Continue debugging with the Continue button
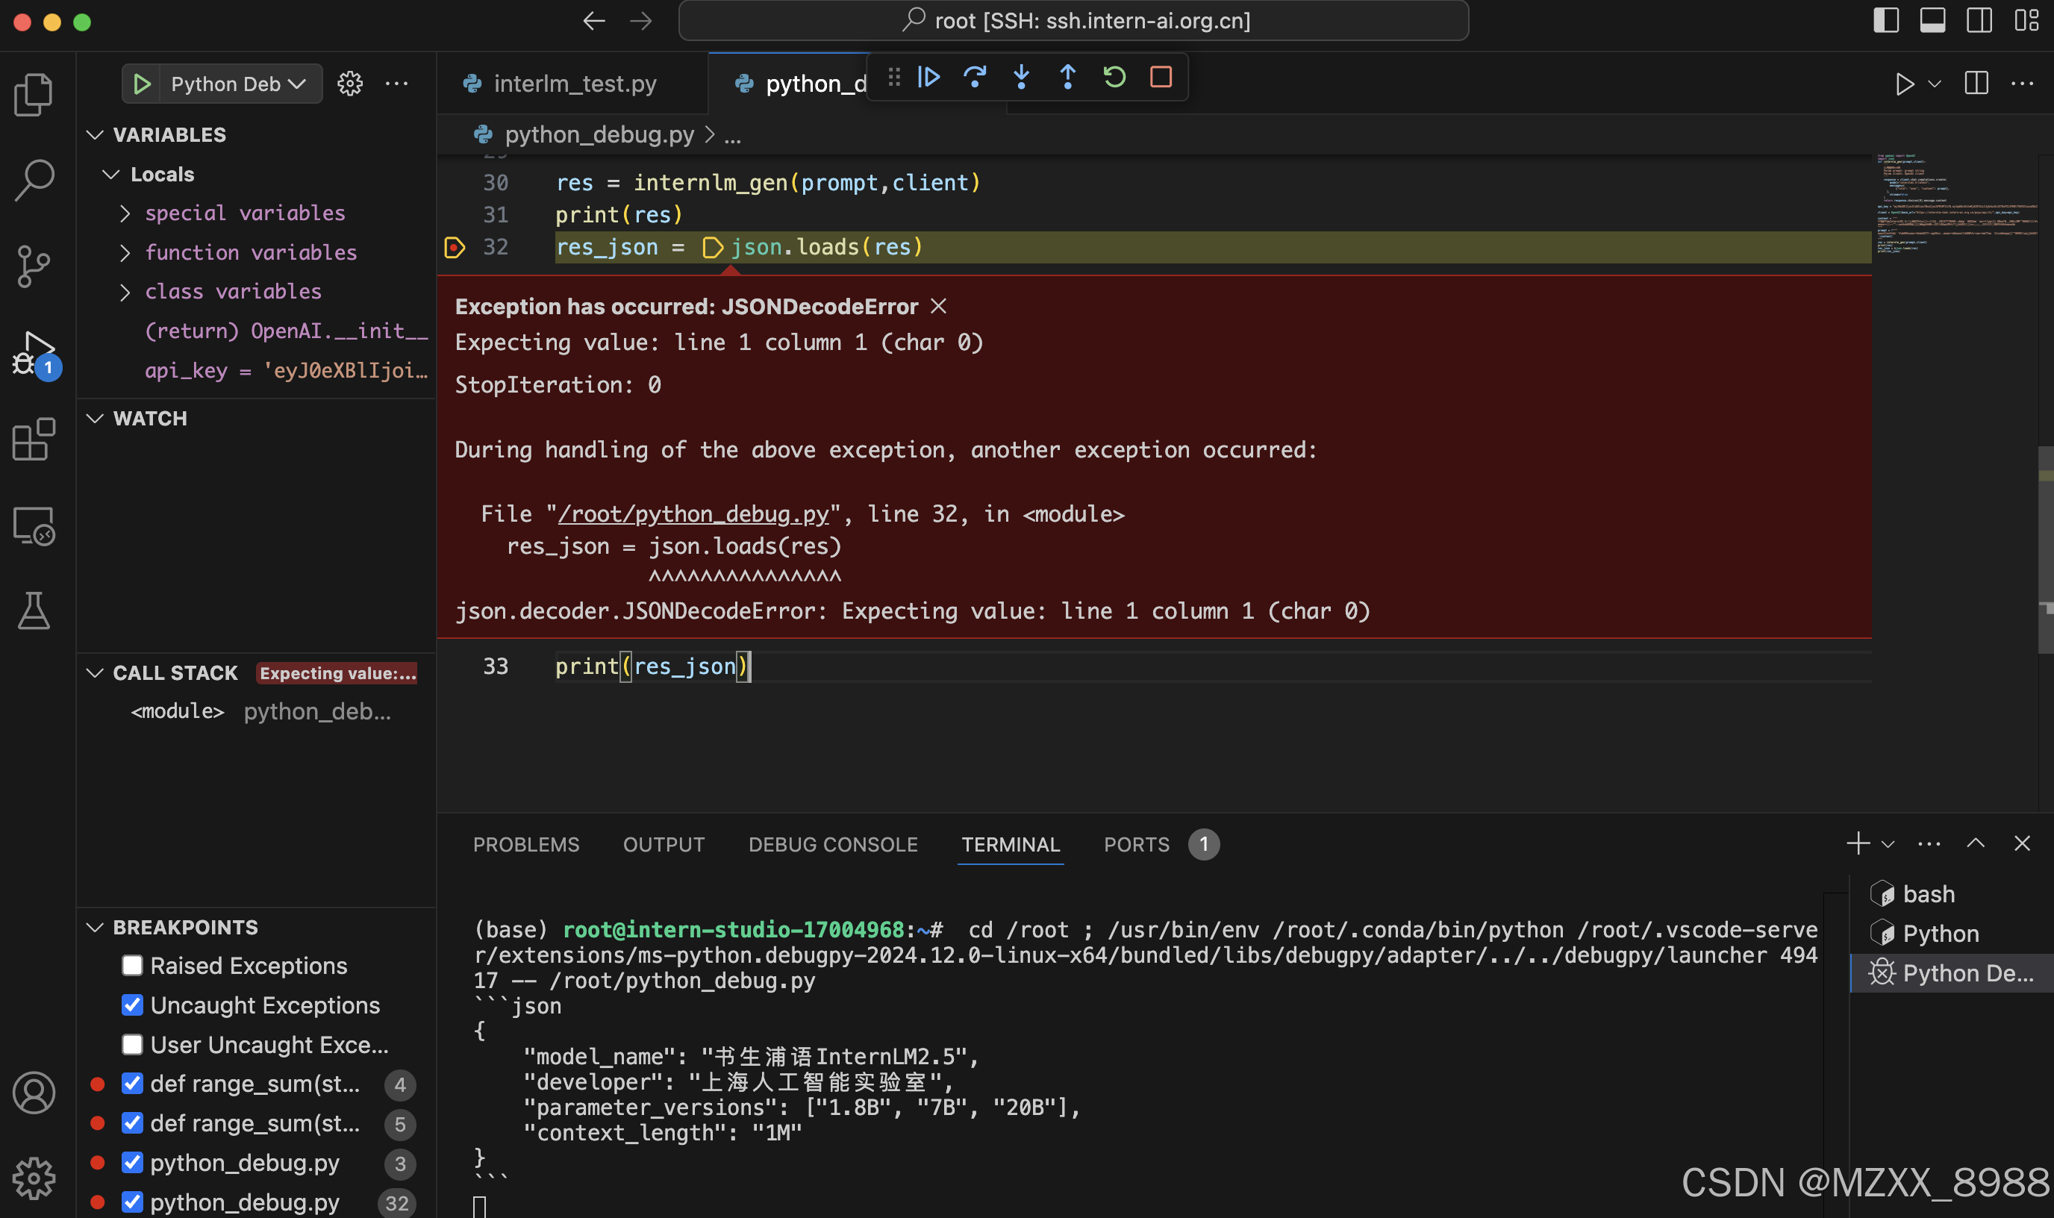The height and width of the screenshot is (1218, 2054). coord(928,76)
